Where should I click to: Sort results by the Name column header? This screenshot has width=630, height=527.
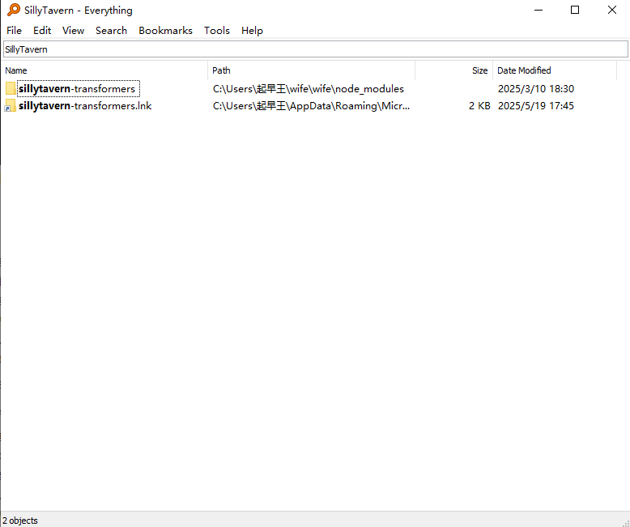[x=105, y=70]
